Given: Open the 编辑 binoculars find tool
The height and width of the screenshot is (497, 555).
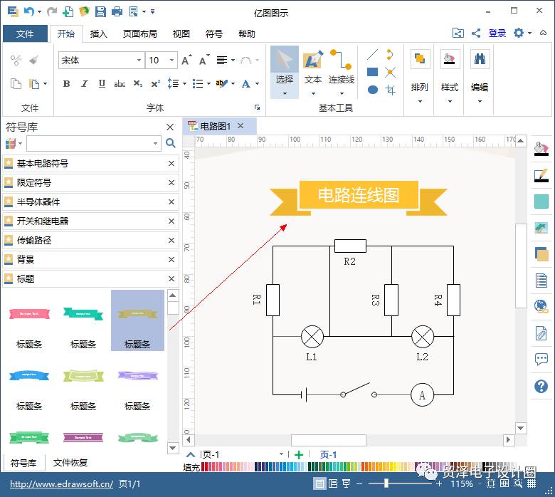Looking at the screenshot, I should (x=480, y=76).
